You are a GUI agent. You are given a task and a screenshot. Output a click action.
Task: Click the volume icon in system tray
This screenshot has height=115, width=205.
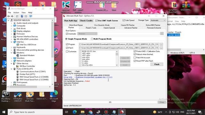click(x=177, y=112)
